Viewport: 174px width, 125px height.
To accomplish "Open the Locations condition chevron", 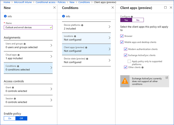I will (x=110, y=38).
